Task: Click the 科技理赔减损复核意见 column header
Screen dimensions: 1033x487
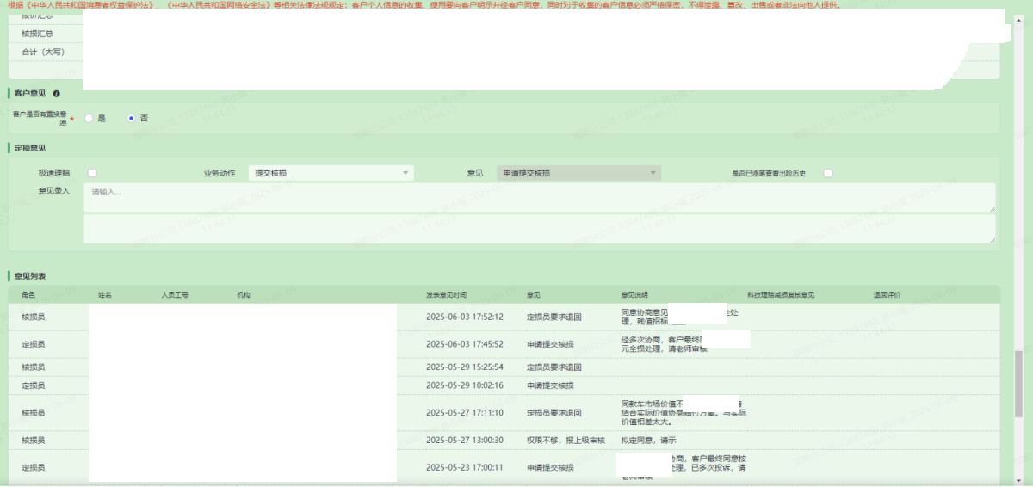Action: [x=781, y=295]
